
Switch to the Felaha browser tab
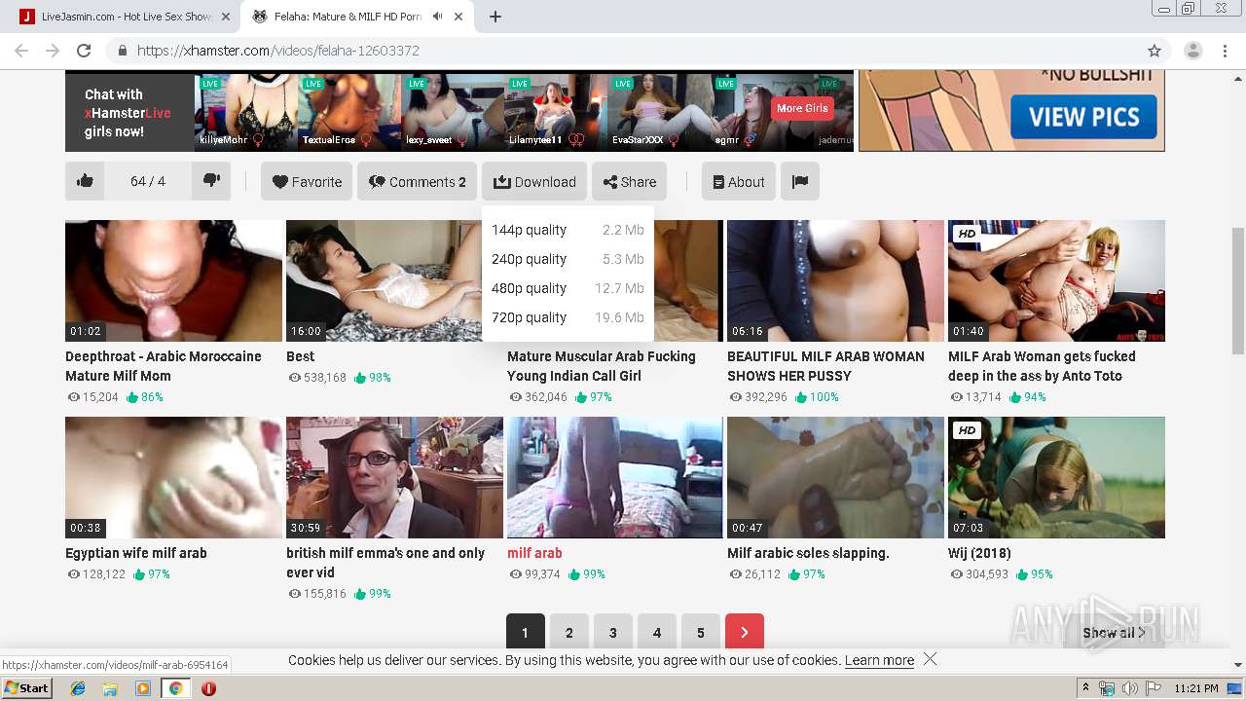(x=357, y=17)
